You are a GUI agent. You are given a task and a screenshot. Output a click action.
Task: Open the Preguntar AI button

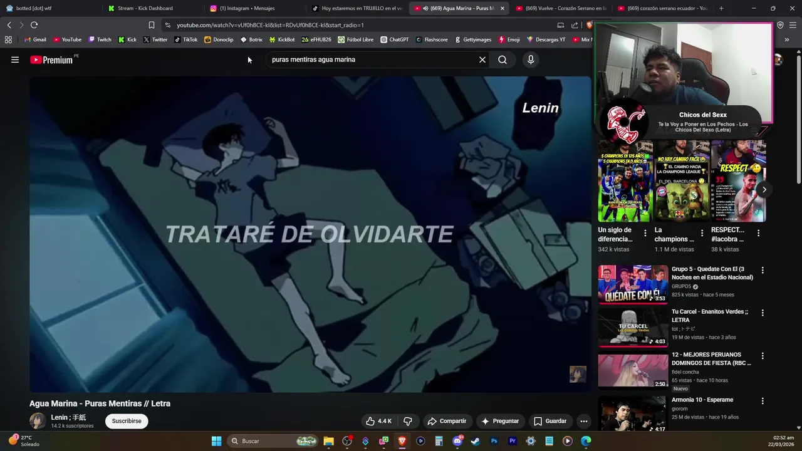[499, 421]
